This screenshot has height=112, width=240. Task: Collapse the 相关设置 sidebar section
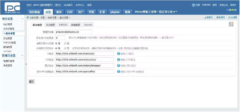click(22, 19)
